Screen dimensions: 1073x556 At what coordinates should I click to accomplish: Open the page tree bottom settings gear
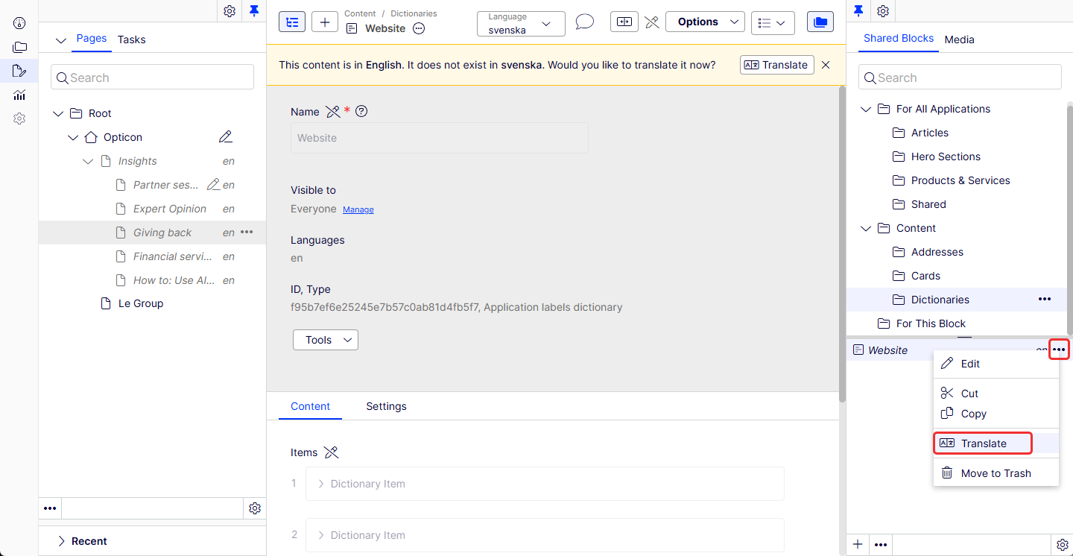click(255, 508)
